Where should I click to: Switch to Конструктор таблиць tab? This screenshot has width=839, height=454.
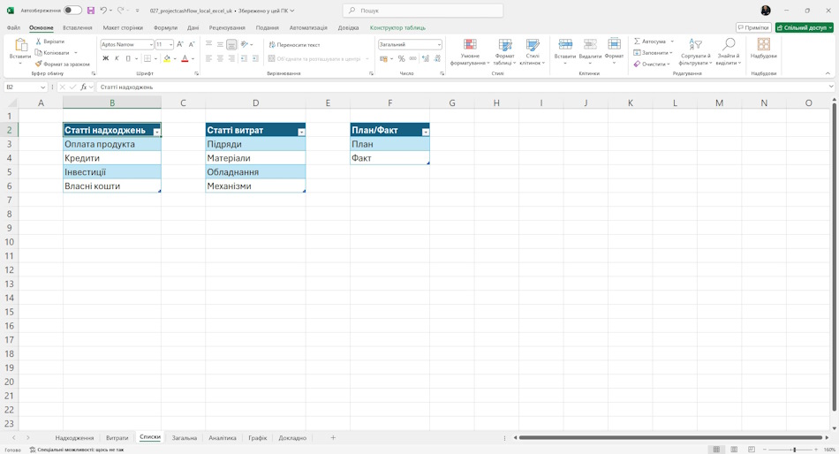397,27
